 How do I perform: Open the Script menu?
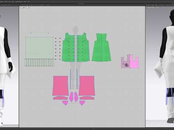click(x=10, y=2)
